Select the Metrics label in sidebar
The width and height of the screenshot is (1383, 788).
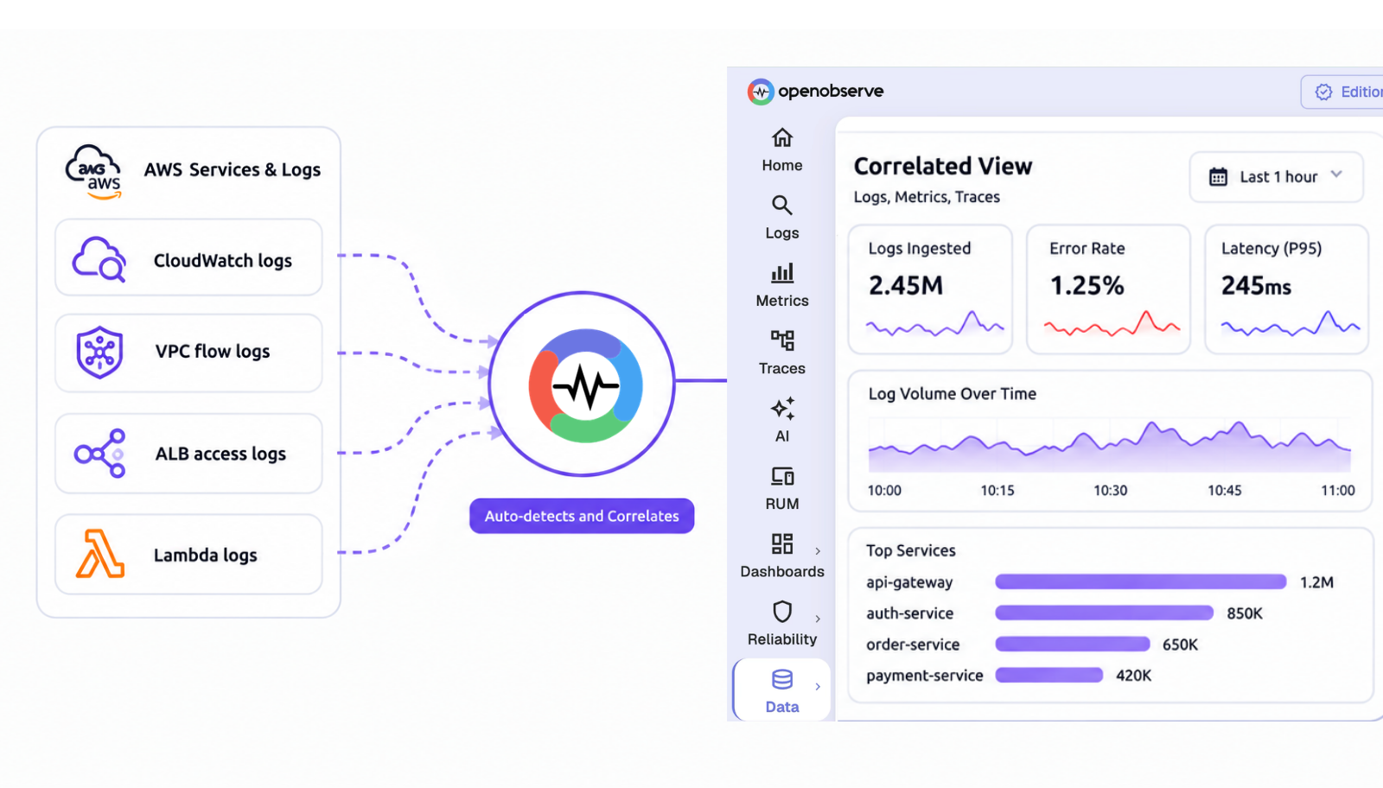(782, 301)
